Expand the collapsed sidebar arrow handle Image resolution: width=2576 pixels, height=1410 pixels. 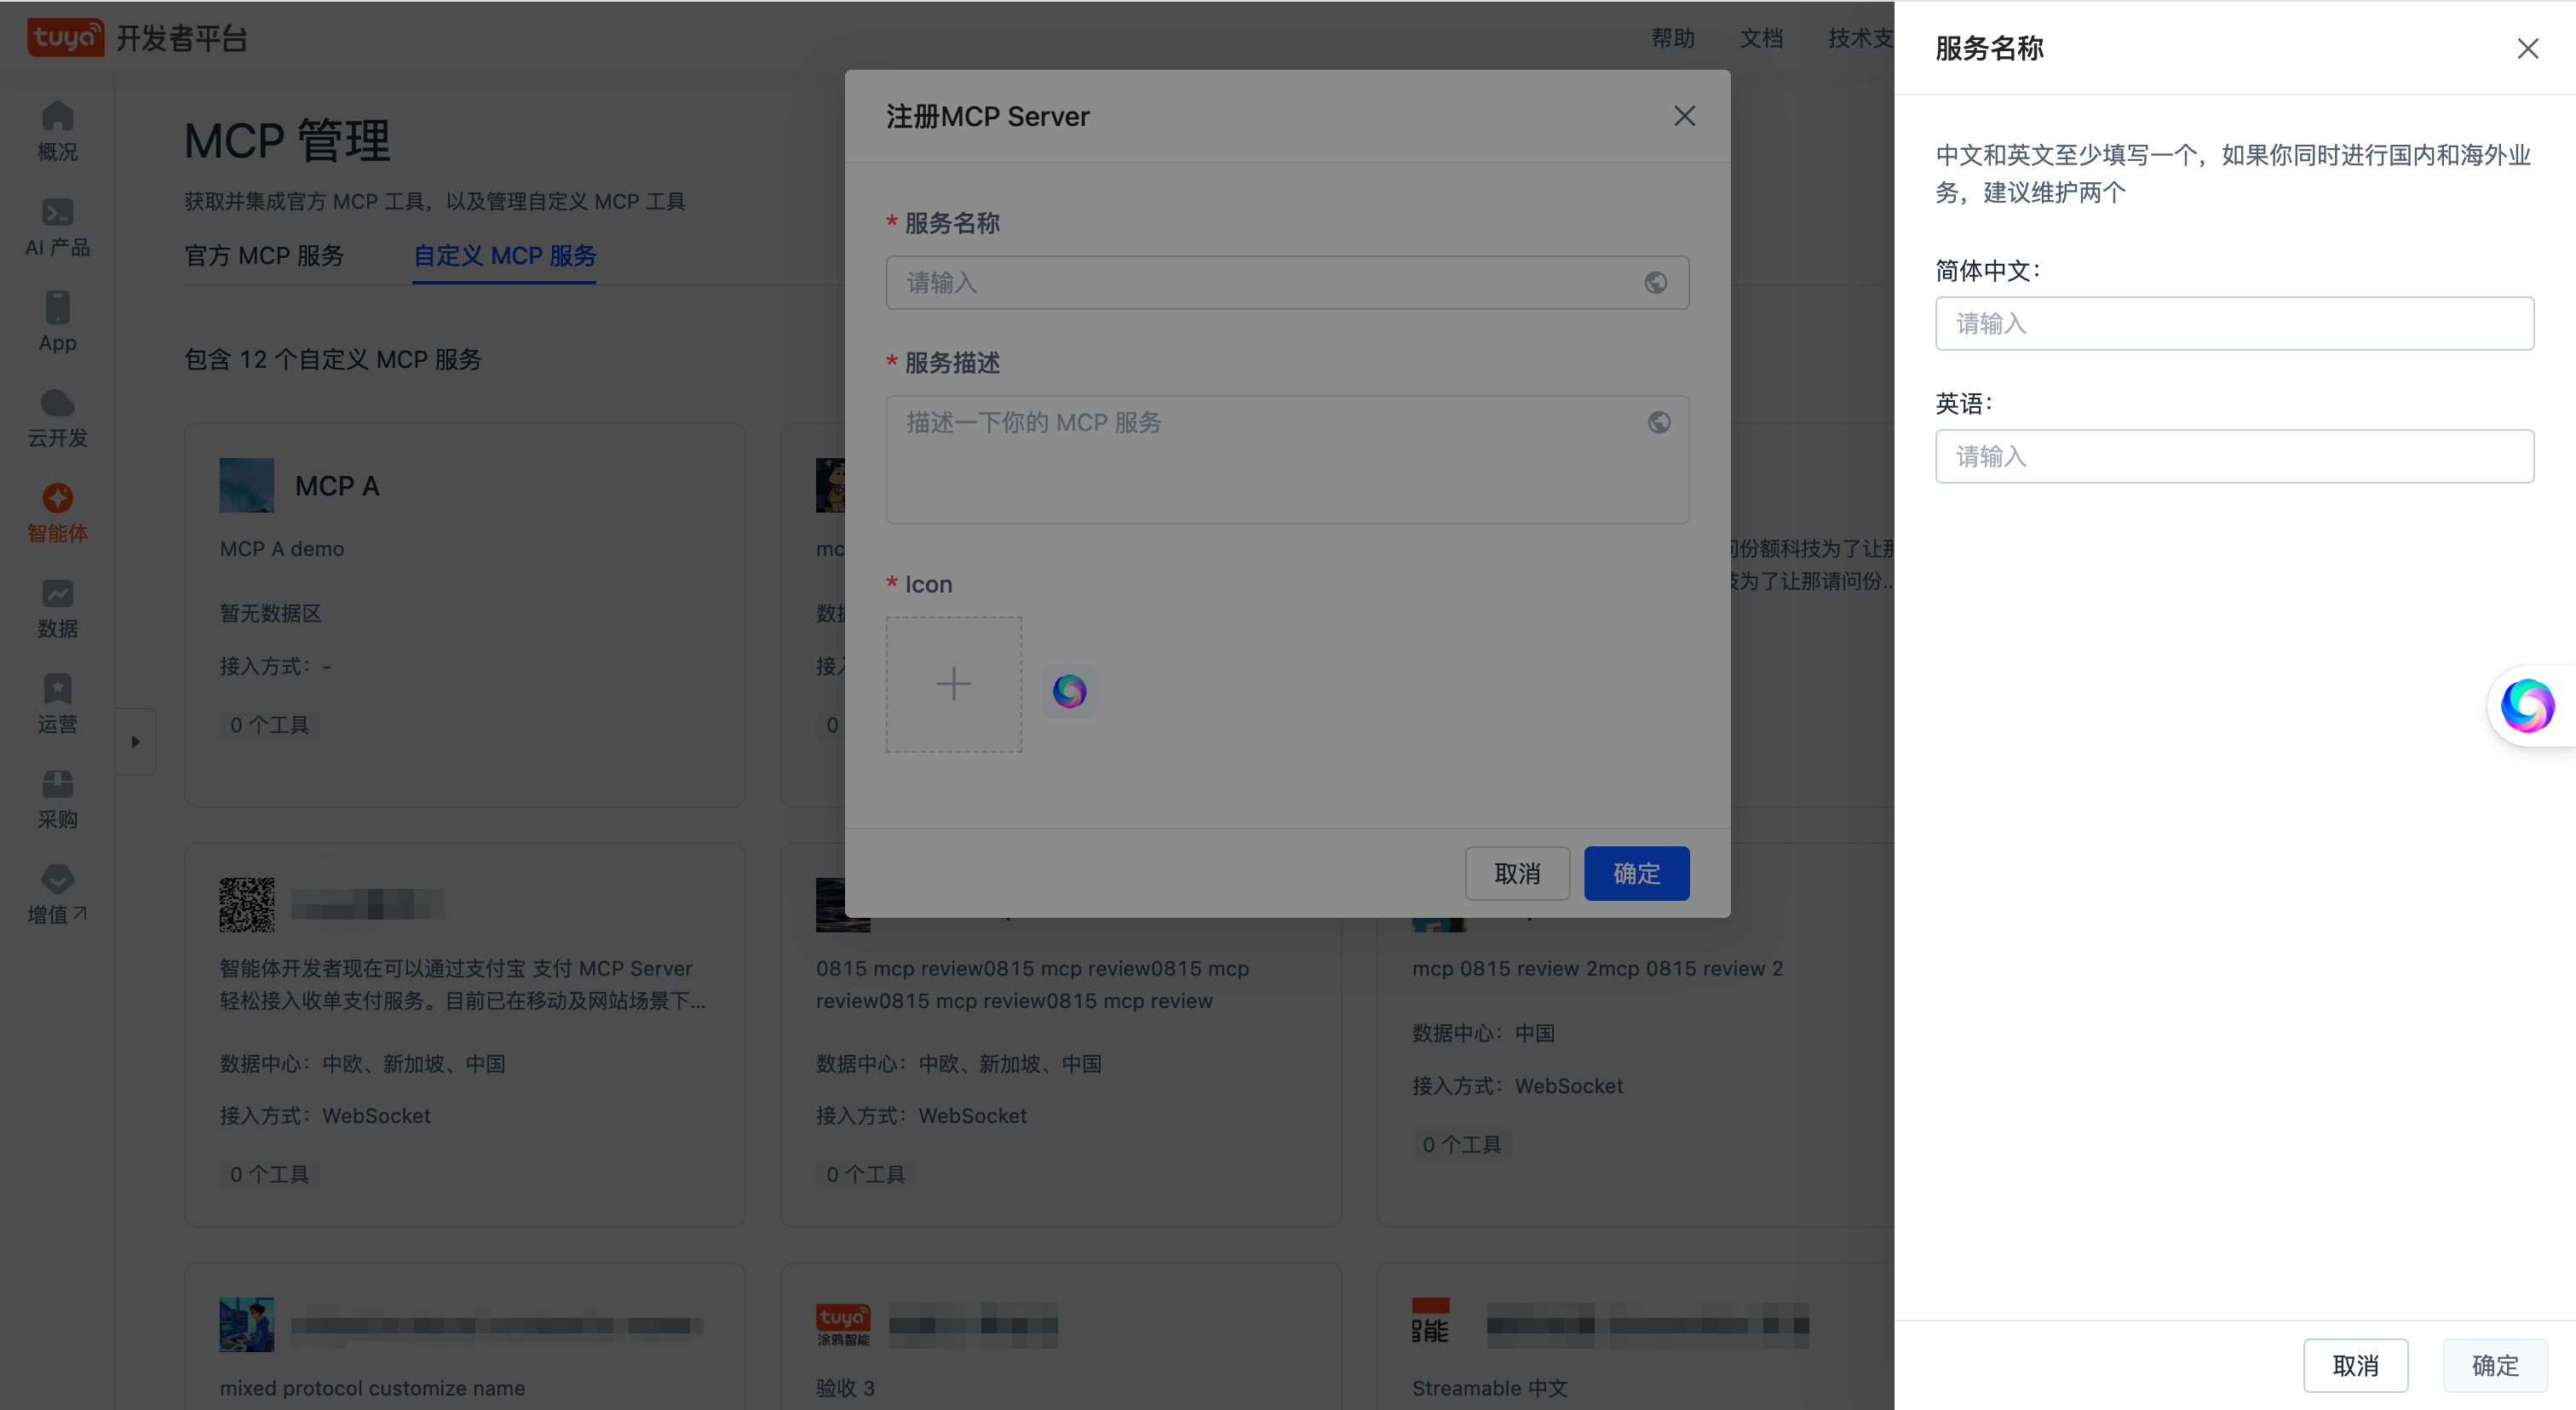pyautogui.click(x=135, y=742)
